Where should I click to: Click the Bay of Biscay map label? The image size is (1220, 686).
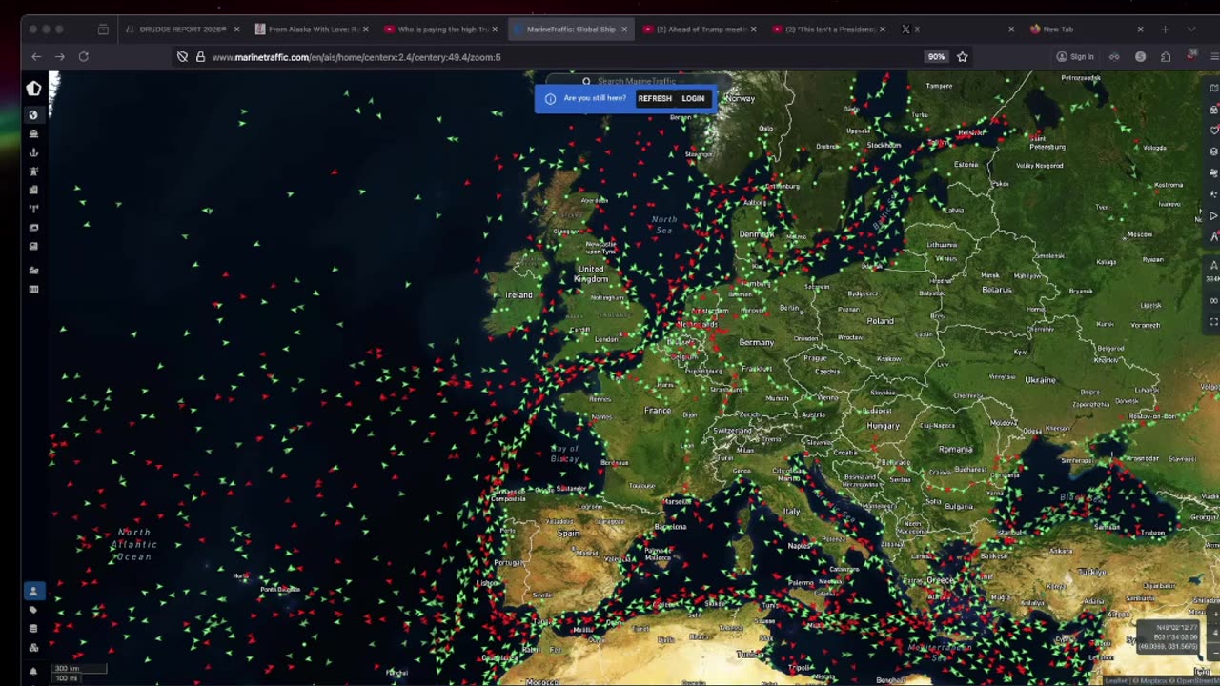pyautogui.click(x=565, y=454)
